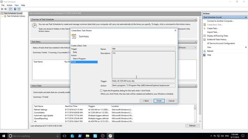Click inside the Description text box
The height and width of the screenshot is (139, 248).
(143, 65)
